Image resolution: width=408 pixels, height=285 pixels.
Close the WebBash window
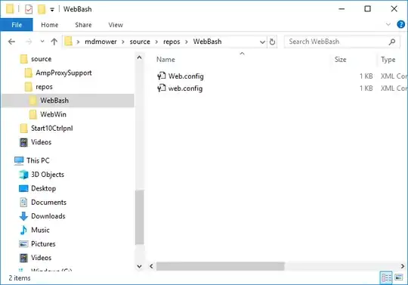[394, 9]
